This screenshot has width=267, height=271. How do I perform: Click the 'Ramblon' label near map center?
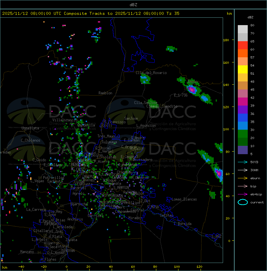coord(105,93)
